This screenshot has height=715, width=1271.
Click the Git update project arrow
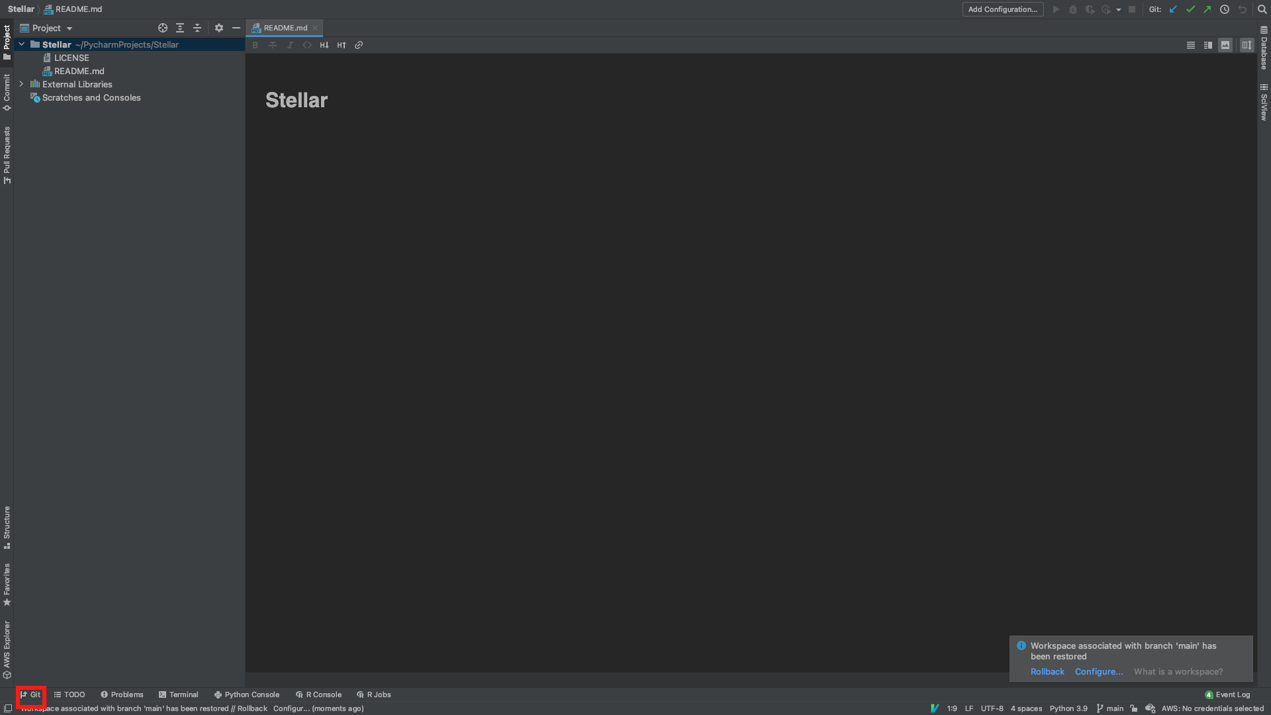tap(1173, 9)
